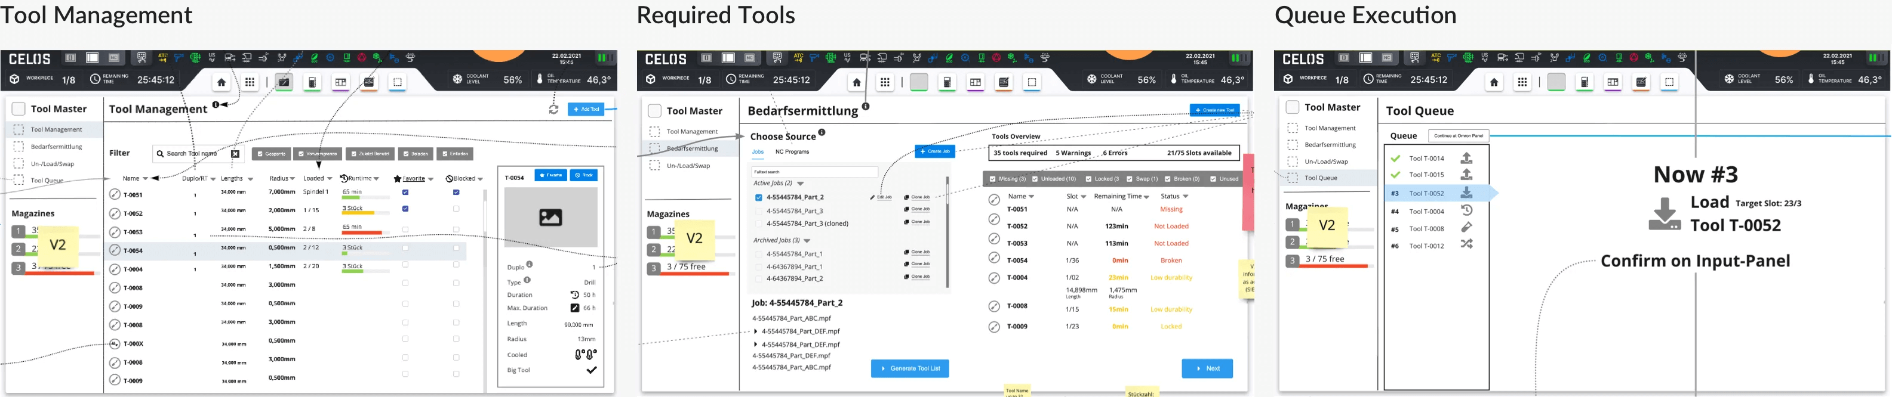1892x397 pixels.
Task: Click edit icon for Tool T-0008 in queue
Action: [1466, 228]
